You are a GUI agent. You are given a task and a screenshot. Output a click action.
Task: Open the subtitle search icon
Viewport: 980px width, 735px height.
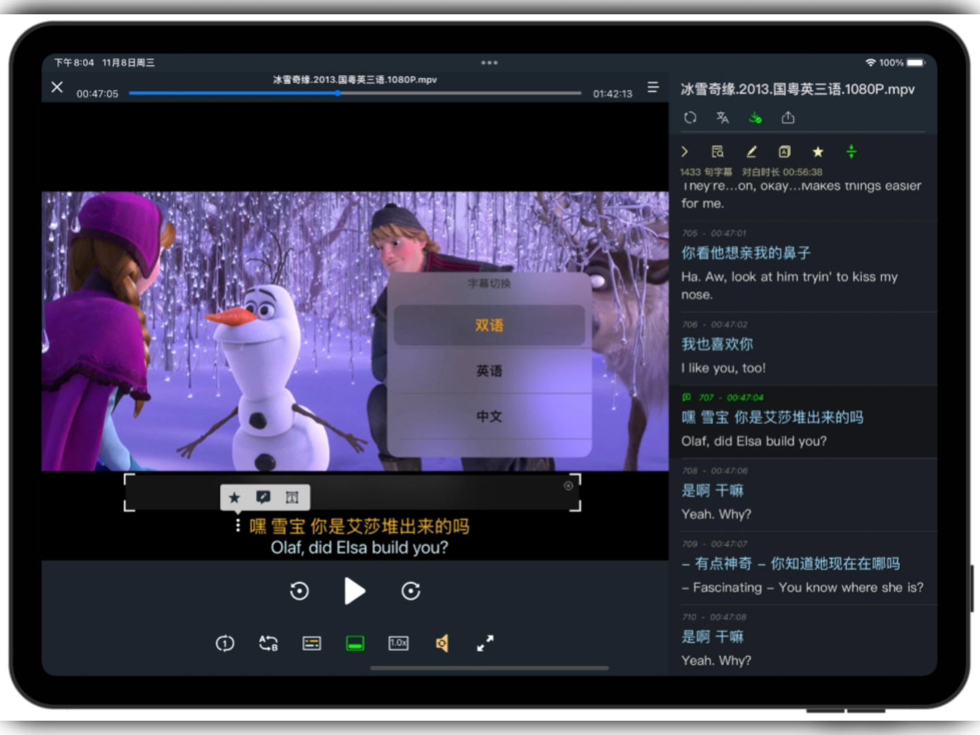[717, 152]
